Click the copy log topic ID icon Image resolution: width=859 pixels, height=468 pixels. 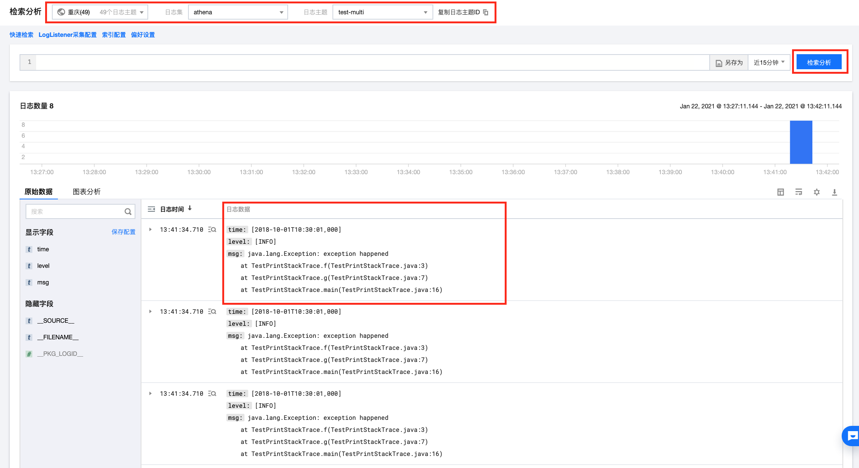coord(486,12)
